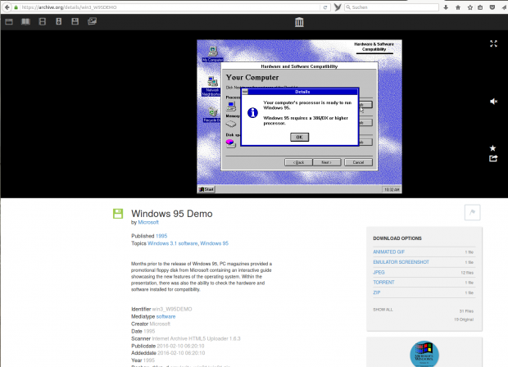Reload the page from the address bar
The image size is (508, 367).
pos(325,7)
